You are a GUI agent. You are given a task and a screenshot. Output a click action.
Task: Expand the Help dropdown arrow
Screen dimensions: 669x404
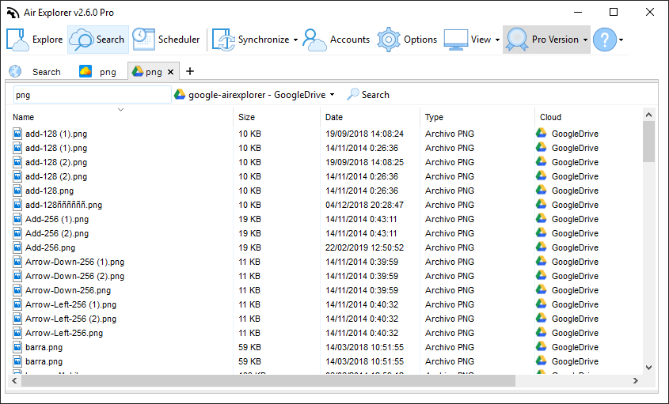pos(621,40)
